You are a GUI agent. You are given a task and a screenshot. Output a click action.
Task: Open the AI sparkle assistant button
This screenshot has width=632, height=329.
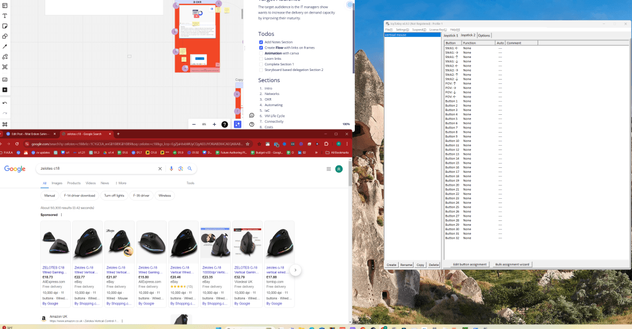pos(238,125)
